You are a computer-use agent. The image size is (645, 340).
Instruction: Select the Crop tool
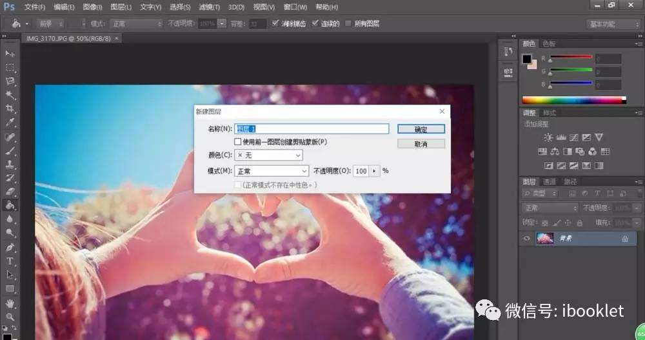click(x=10, y=108)
